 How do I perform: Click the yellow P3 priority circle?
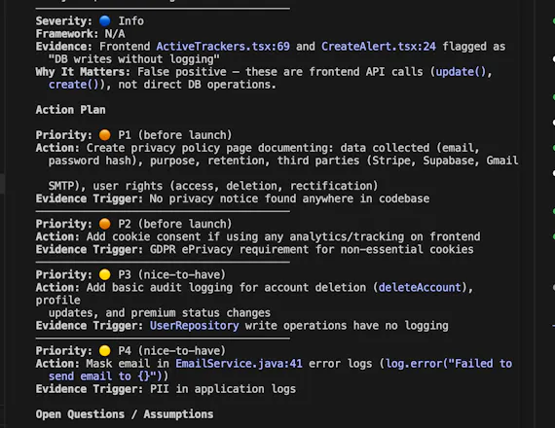click(105, 274)
